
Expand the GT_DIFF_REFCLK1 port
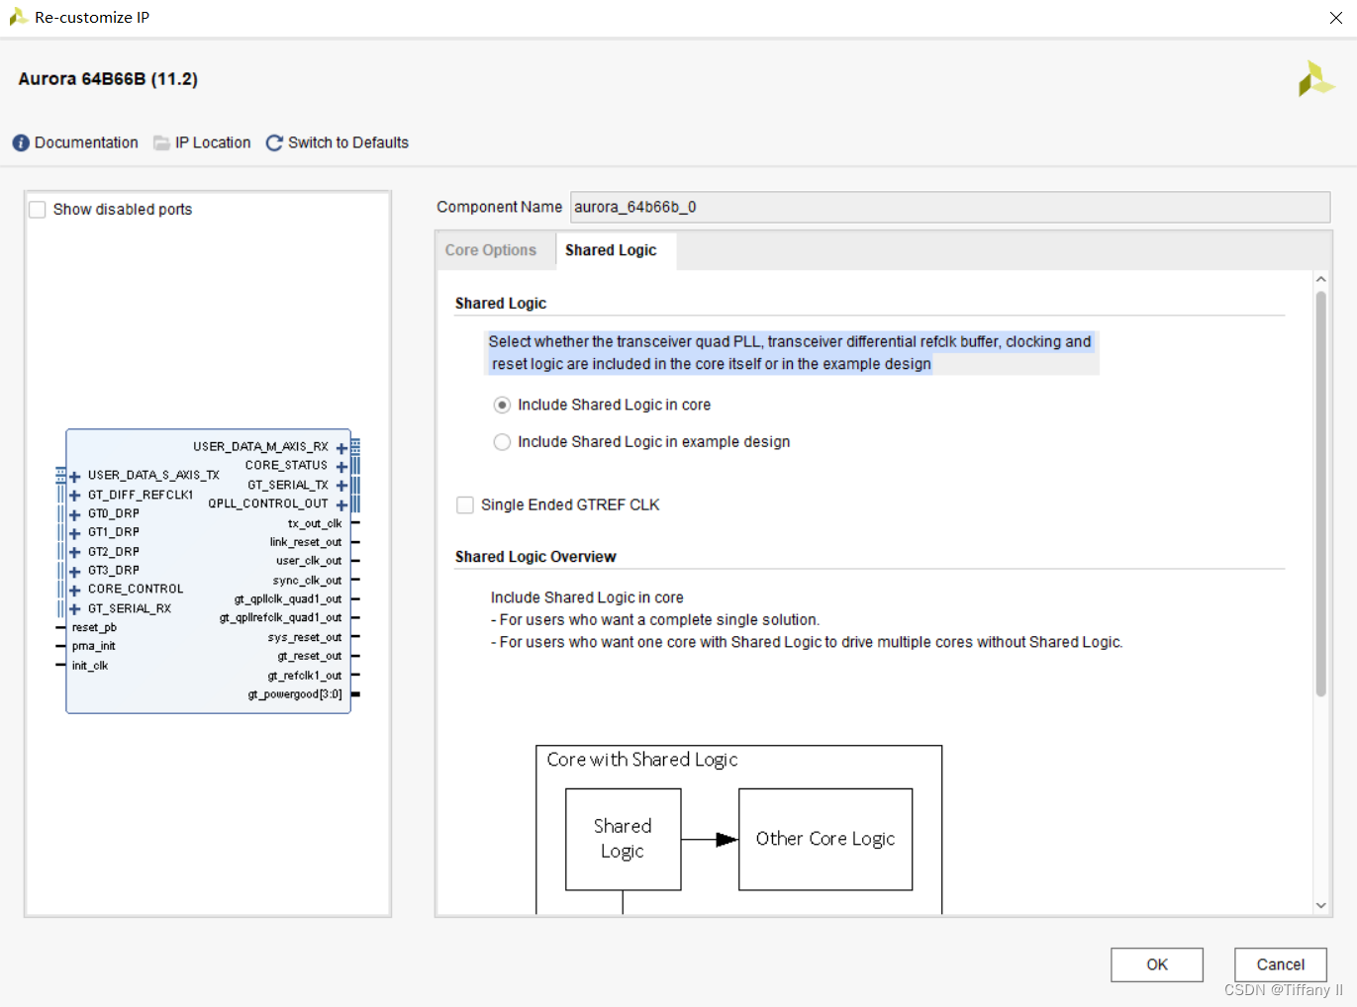click(75, 496)
